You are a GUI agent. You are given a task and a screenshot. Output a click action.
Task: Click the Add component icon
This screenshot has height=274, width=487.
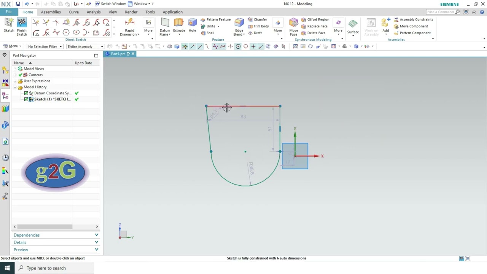pos(385,22)
